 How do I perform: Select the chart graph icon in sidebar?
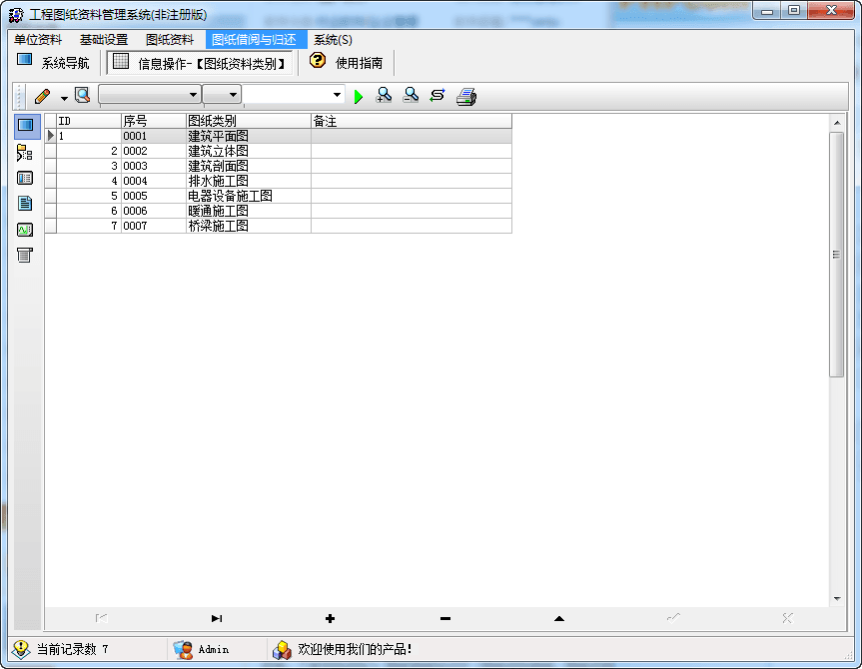pos(25,230)
